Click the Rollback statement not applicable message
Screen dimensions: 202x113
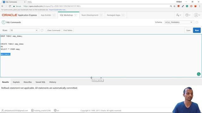click(39, 88)
